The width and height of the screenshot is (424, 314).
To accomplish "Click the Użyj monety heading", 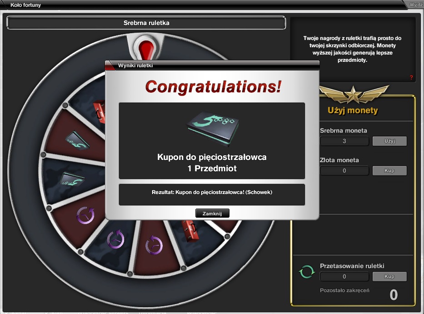I will [x=353, y=110].
